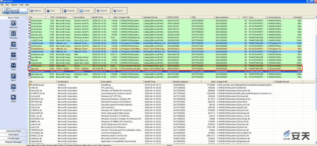The image size is (317, 146).
Task: Click the Find toolbar button
Action: (53, 11)
